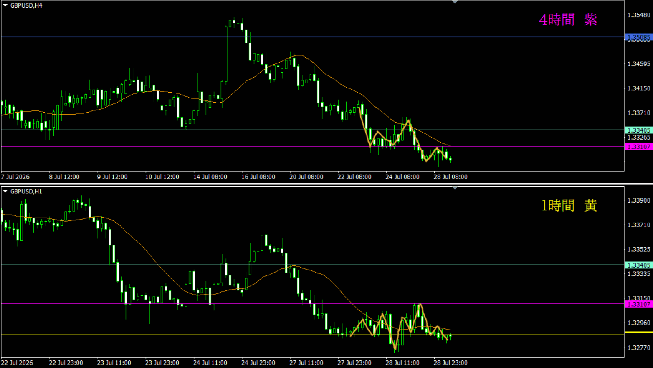Click the yellow price marker on the H1 price scale

(x=638, y=332)
